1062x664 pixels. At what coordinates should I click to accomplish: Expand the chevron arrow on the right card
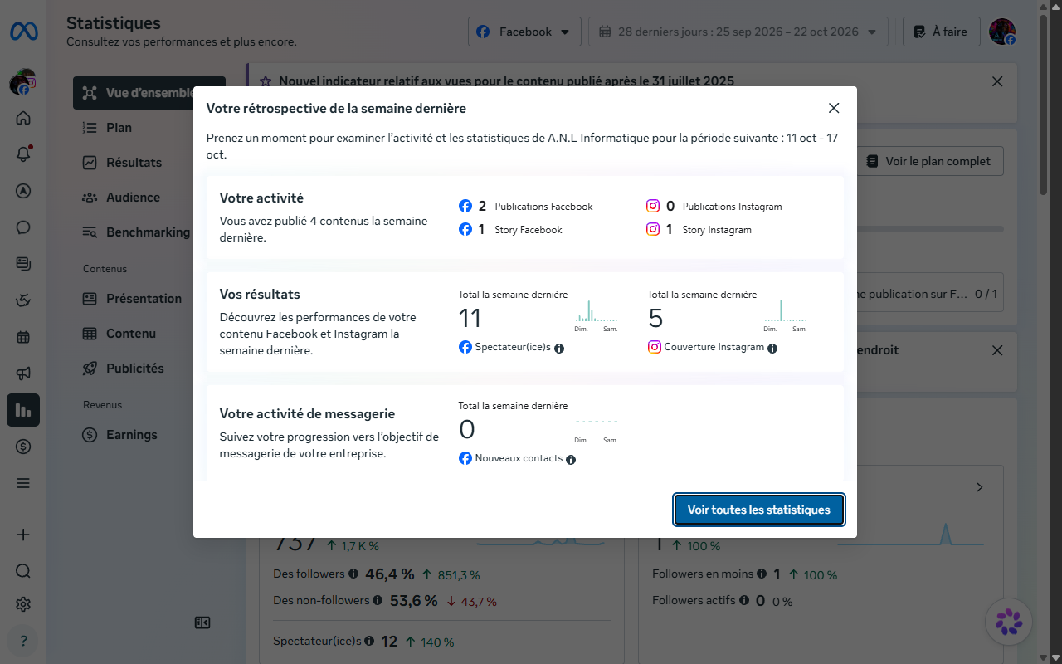click(980, 487)
